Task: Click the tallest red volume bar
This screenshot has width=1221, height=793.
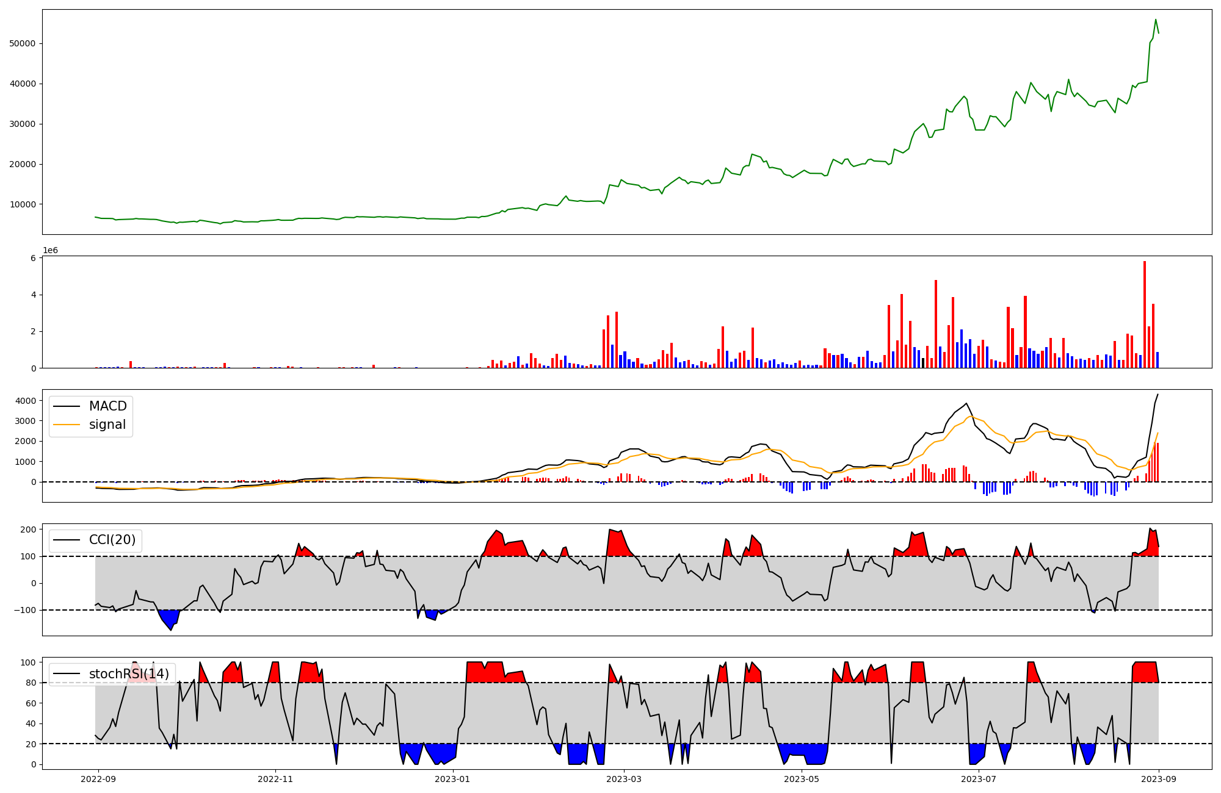Action: 1145,314
